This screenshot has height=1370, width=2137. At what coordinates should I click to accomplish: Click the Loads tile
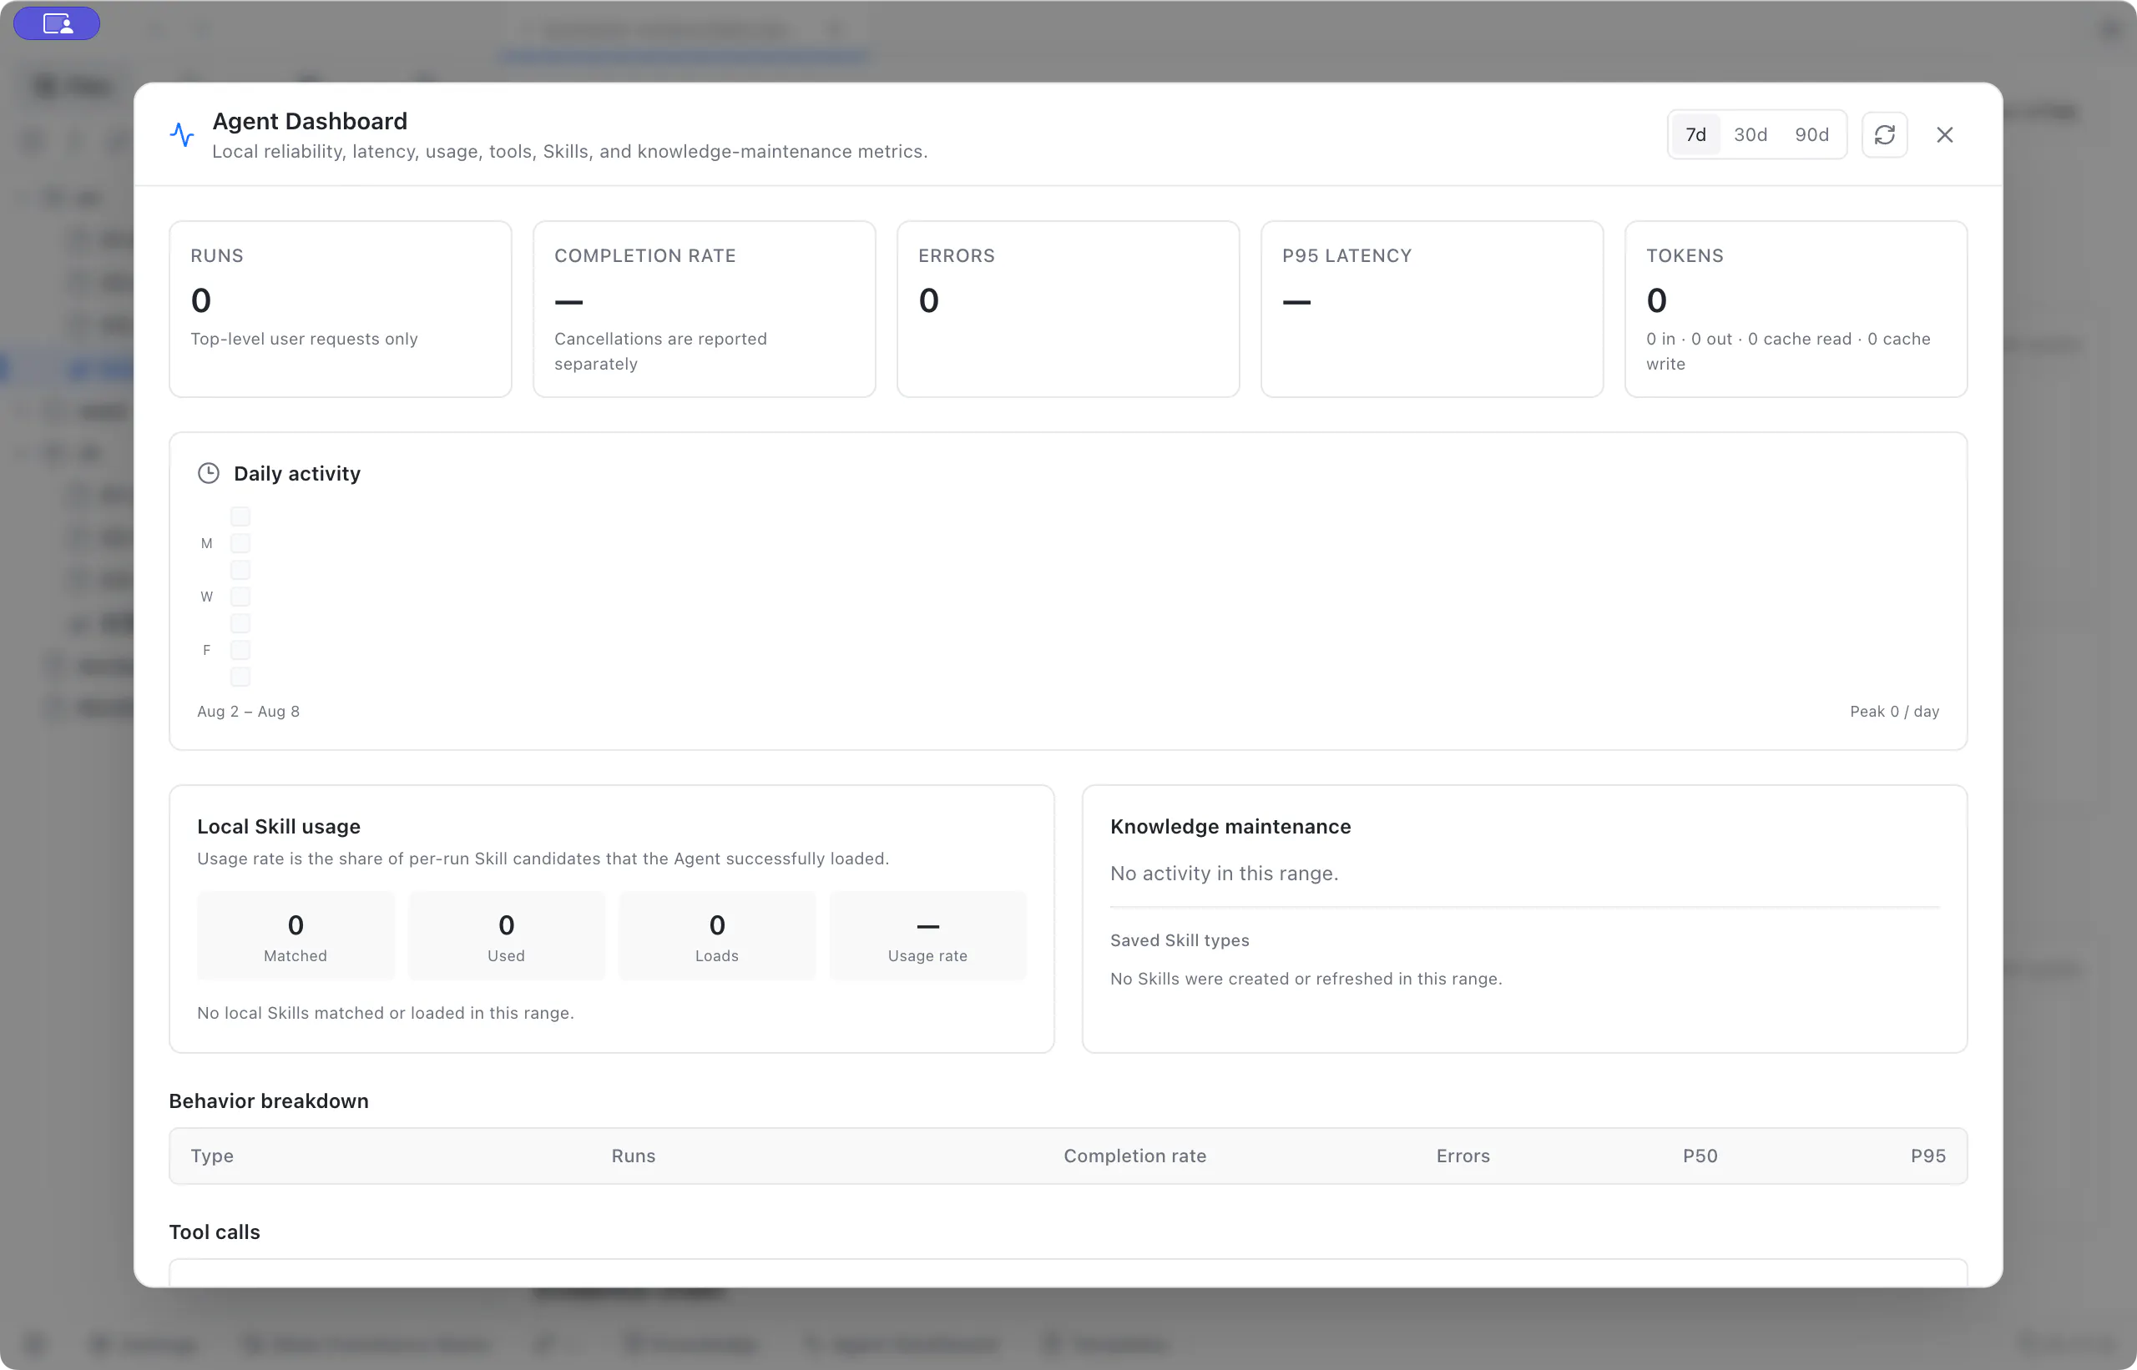coord(717,936)
